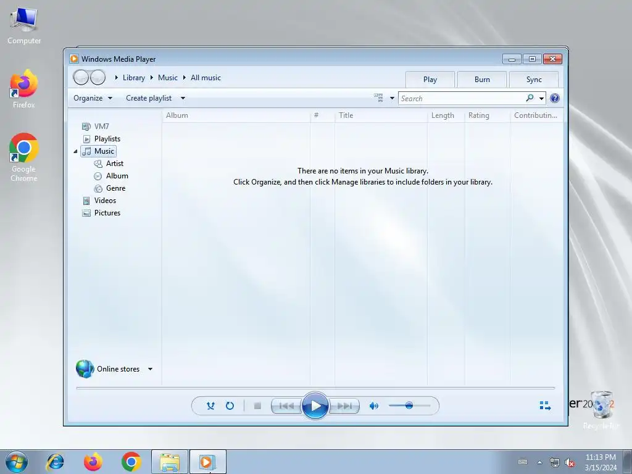Screen dimensions: 632x474
Task: Adjust the volume slider
Action: (x=409, y=405)
